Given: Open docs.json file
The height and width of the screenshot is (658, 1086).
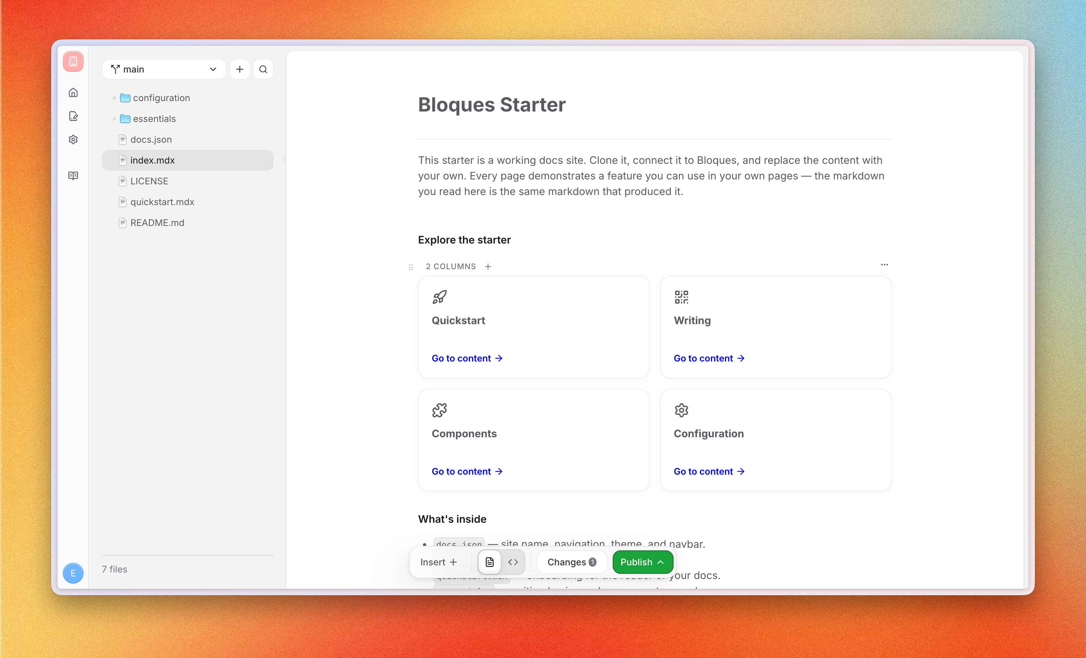Looking at the screenshot, I should 188,139.
